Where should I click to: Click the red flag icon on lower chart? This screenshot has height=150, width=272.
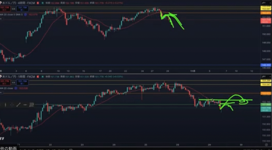point(38,77)
